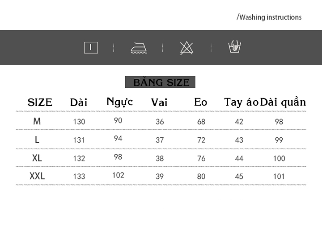
Task: Click the hand wash basin icon
Action: pyautogui.click(x=234, y=46)
